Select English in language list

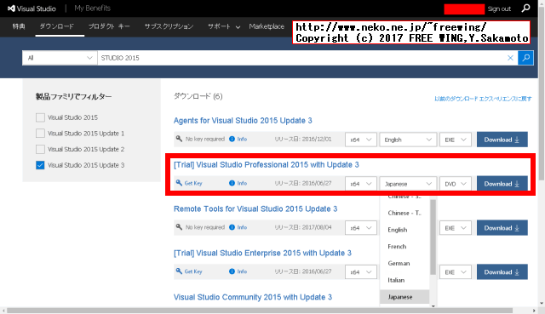point(405,230)
